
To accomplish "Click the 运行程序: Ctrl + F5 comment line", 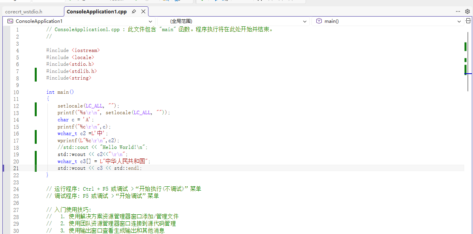I will pyautogui.click(x=124, y=189).
